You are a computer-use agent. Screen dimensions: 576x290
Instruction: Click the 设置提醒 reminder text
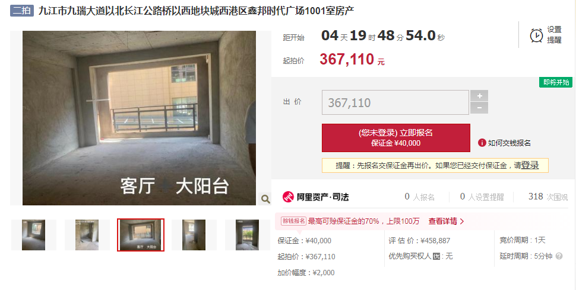pos(555,35)
